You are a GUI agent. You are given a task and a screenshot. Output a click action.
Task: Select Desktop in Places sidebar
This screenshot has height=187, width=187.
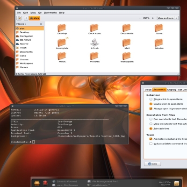coord(29,32)
